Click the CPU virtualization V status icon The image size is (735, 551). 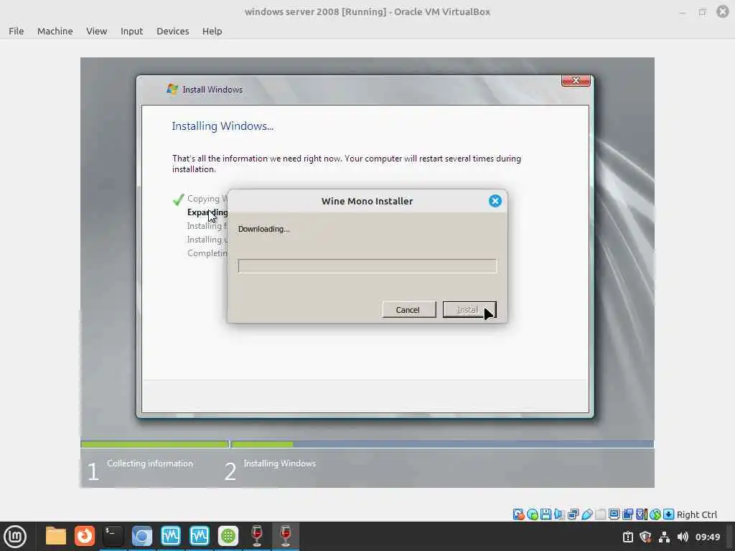coord(641,514)
